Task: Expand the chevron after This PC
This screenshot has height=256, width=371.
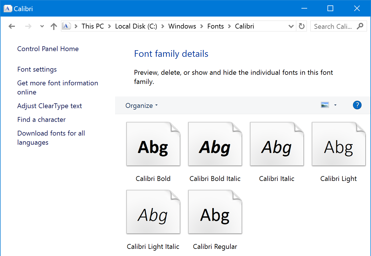Action: 109,26
